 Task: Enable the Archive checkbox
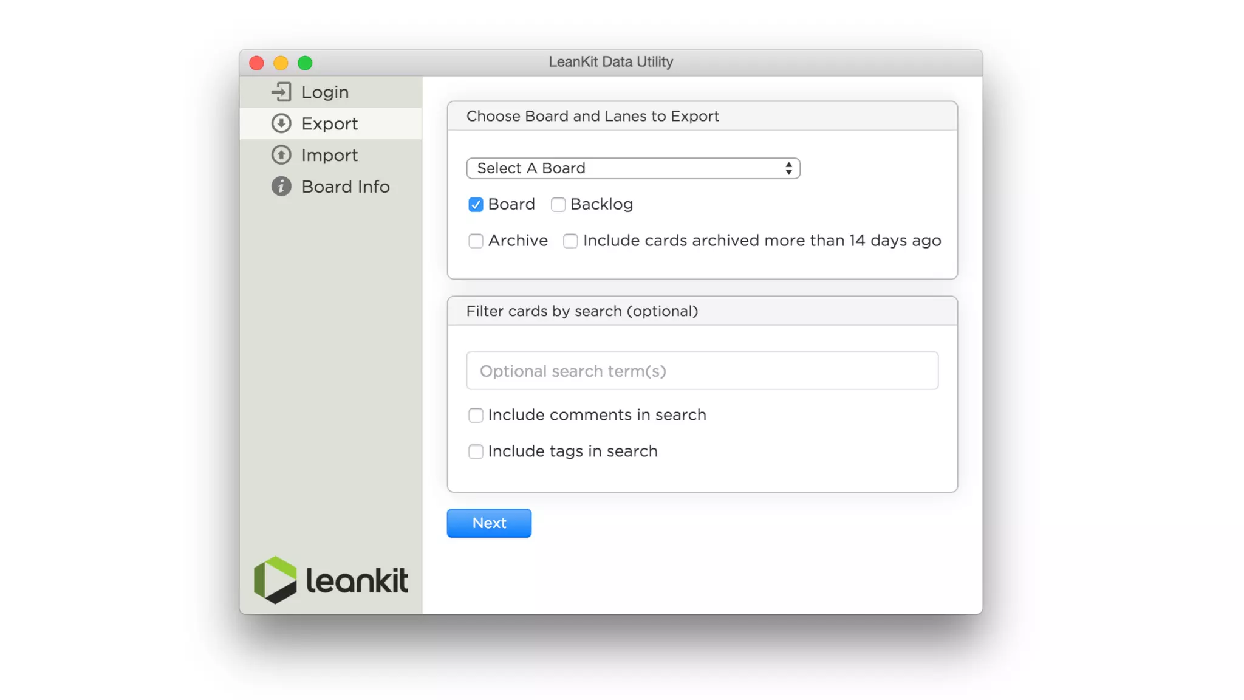[x=476, y=241]
